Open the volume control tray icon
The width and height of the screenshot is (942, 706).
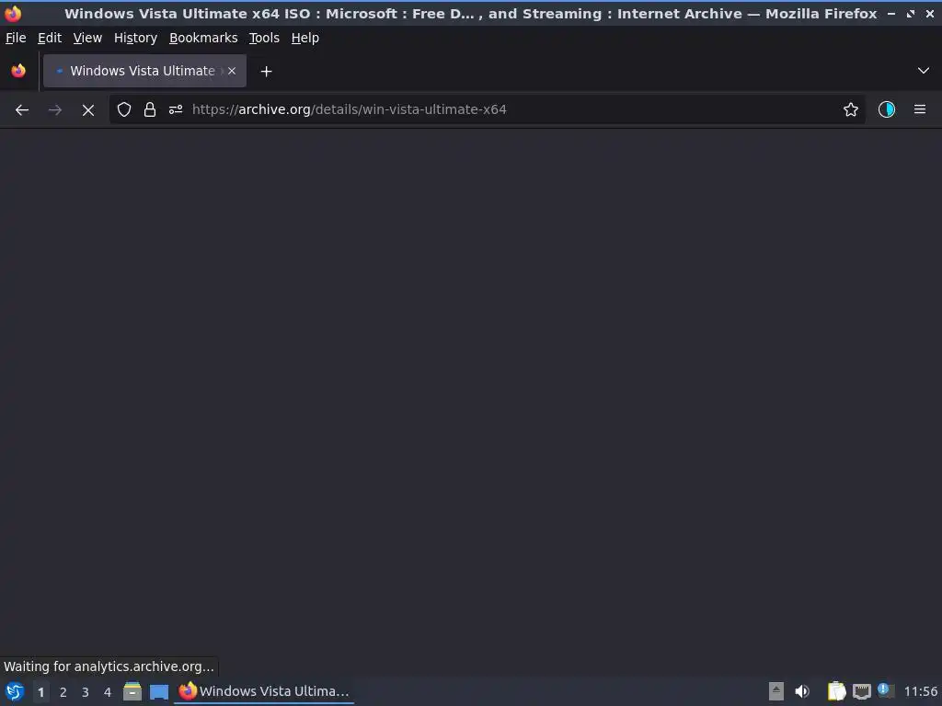point(802,691)
